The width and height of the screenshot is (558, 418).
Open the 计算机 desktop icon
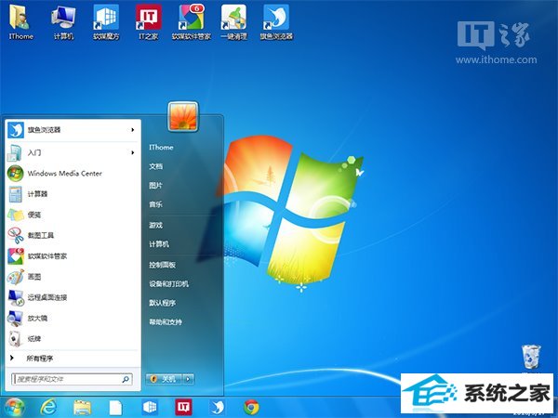click(63, 22)
